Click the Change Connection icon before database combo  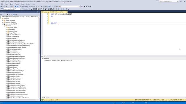click(x=2, y=9)
